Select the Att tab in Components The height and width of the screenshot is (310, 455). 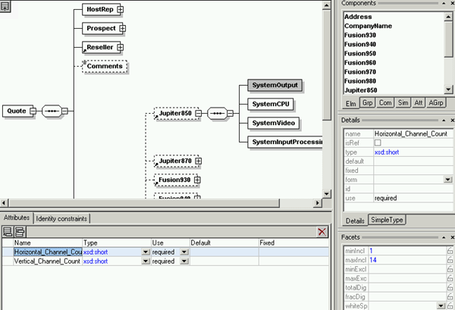point(419,102)
